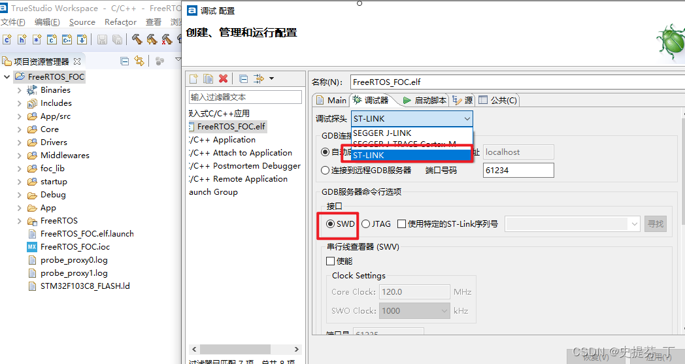Click the Rebuild hammer icon with arrow
The width and height of the screenshot is (685, 364).
click(x=152, y=39)
